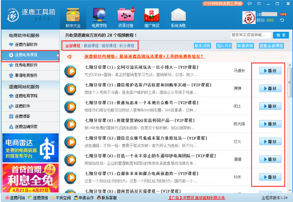The height and width of the screenshot is (202, 293).
Task: Open the 电商雷达 banner ad
Action: point(30,148)
